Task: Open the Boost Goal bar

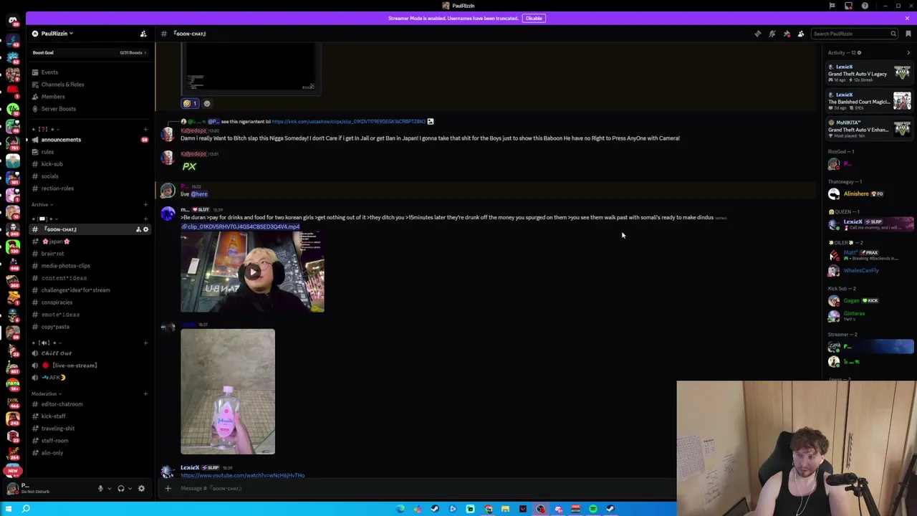Action: tap(89, 52)
